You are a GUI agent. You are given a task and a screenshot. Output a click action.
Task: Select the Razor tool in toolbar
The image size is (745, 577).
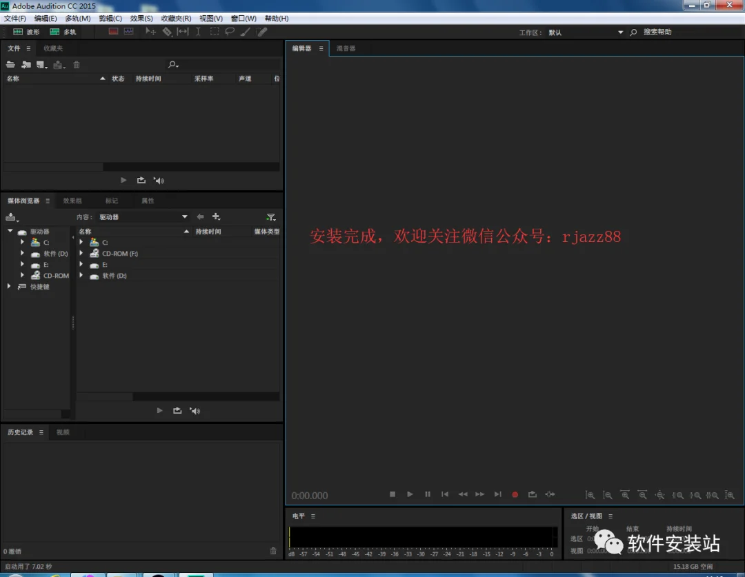167,32
